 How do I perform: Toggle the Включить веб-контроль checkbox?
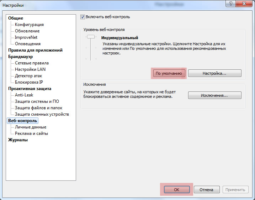coord(83,17)
